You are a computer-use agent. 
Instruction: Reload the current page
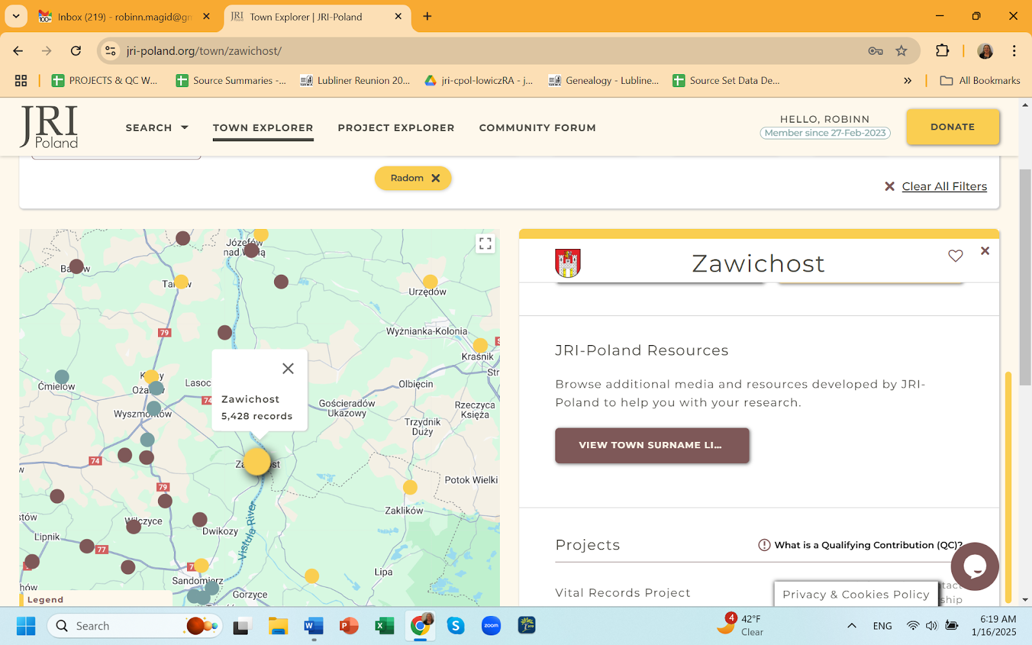pos(76,51)
